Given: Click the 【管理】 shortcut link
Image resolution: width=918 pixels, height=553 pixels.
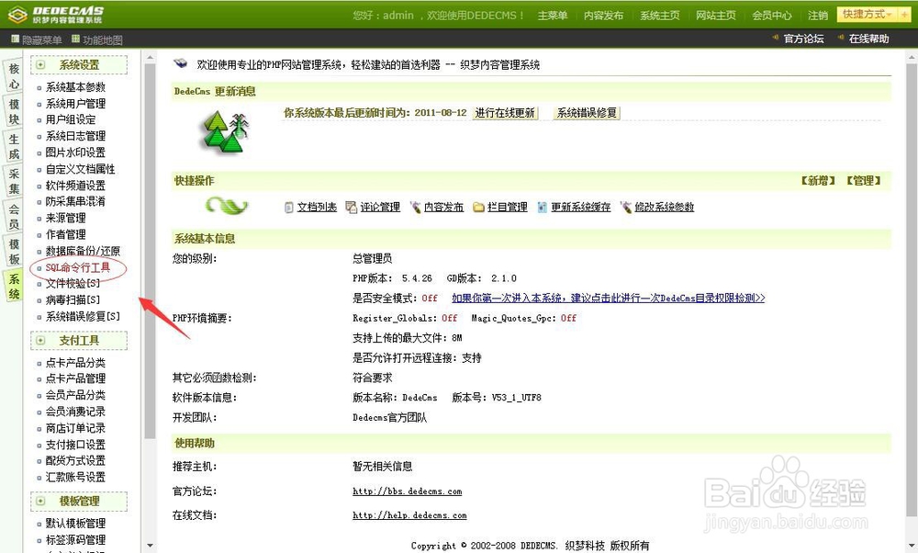Looking at the screenshot, I should (x=864, y=181).
